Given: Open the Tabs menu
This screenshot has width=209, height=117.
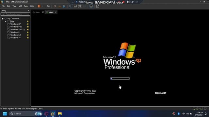Looking at the screenshot, I should coord(26,6).
